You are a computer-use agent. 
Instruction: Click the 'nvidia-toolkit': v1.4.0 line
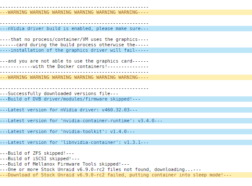click(126, 131)
